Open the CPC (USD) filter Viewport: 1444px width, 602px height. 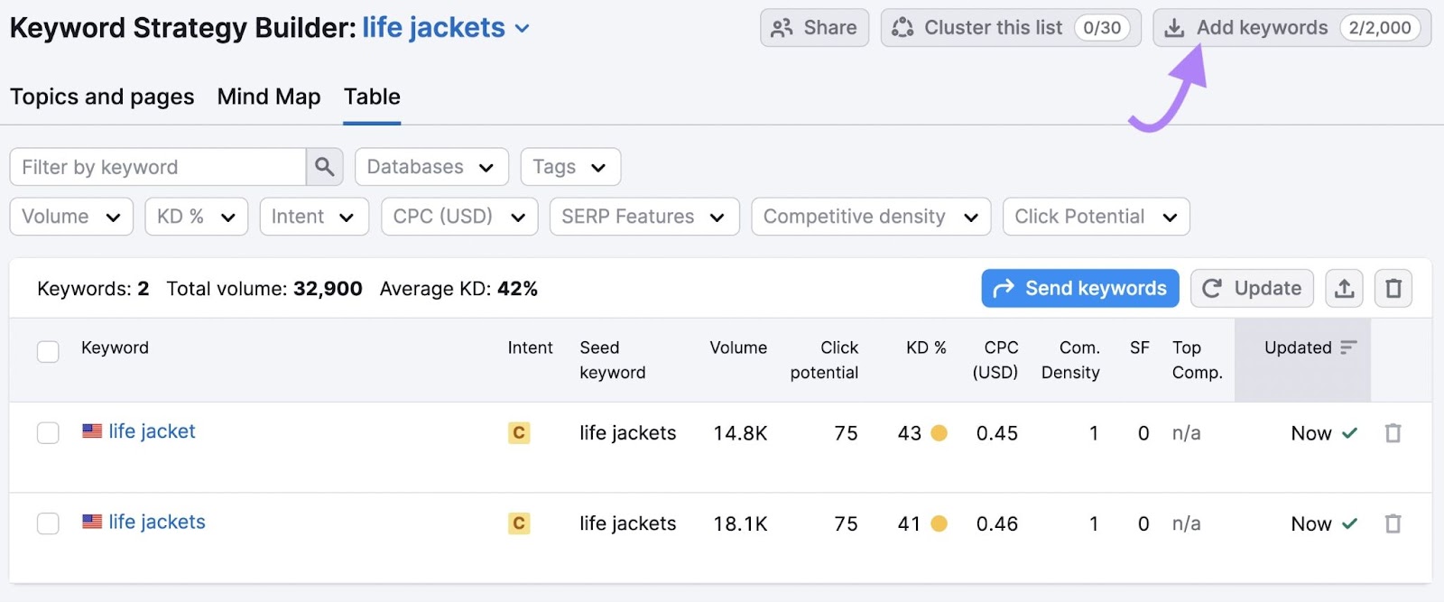click(459, 217)
